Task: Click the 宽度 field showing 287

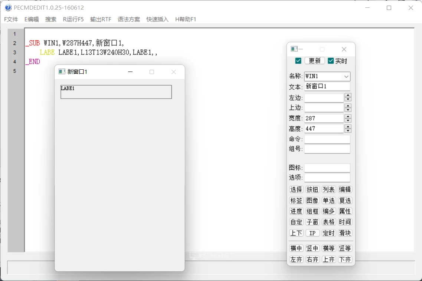Action: tap(324, 118)
